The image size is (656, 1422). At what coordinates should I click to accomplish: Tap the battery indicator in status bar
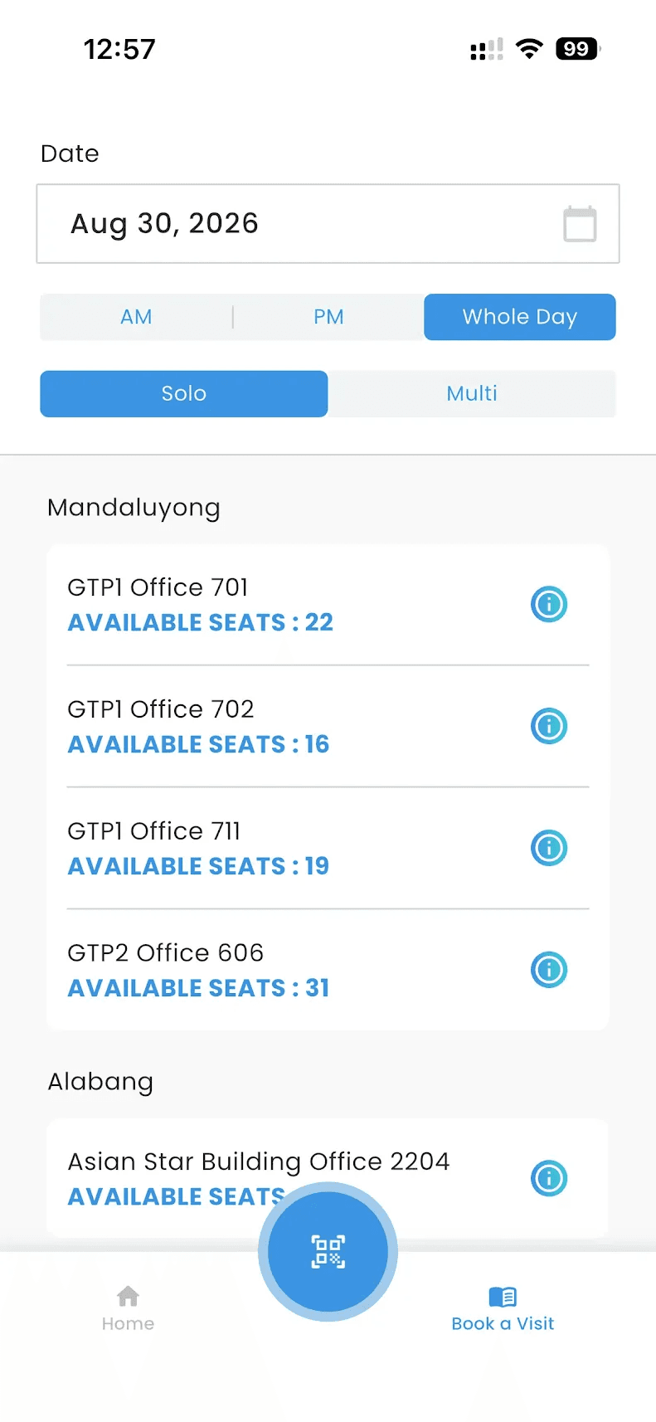point(578,49)
